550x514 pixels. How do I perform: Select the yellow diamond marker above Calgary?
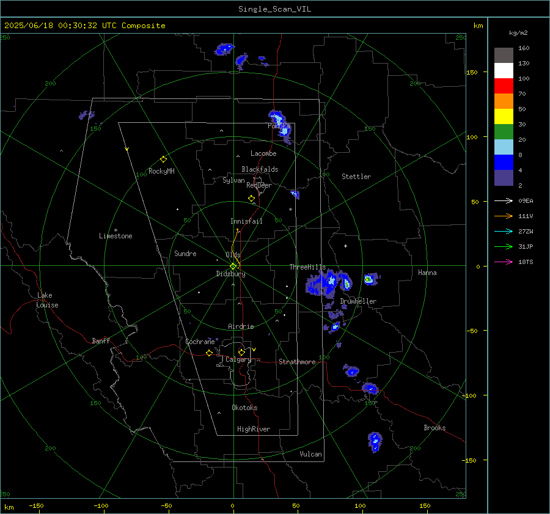241,352
